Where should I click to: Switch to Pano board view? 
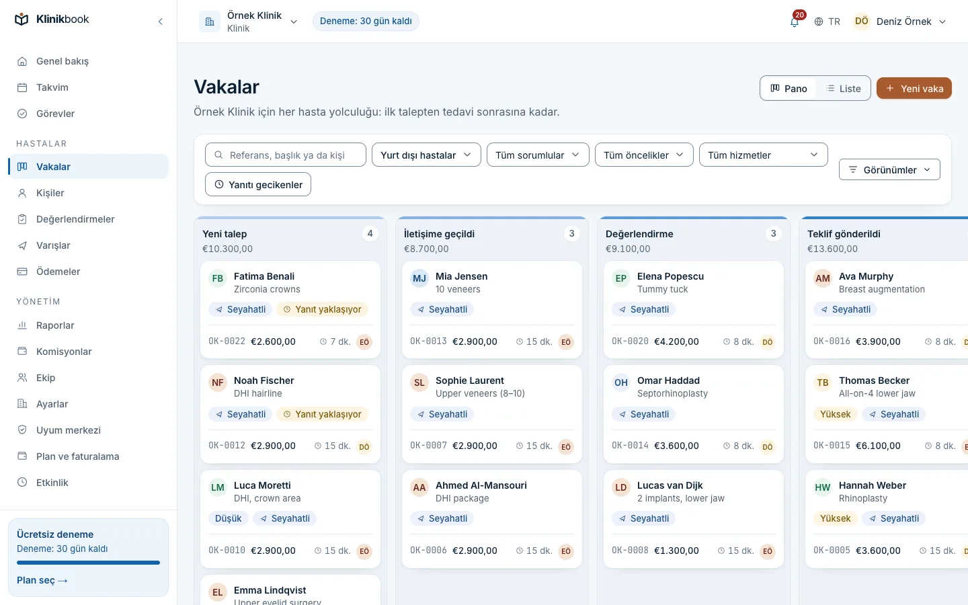tap(789, 88)
